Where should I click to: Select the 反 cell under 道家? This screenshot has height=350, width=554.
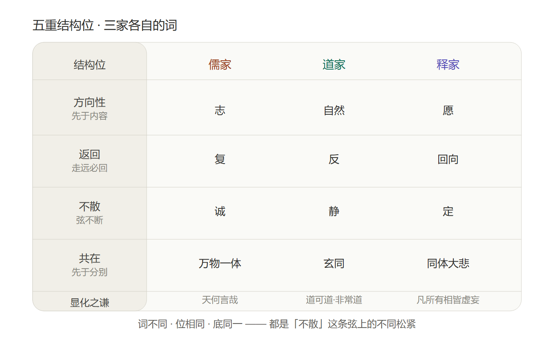pyautogui.click(x=334, y=159)
